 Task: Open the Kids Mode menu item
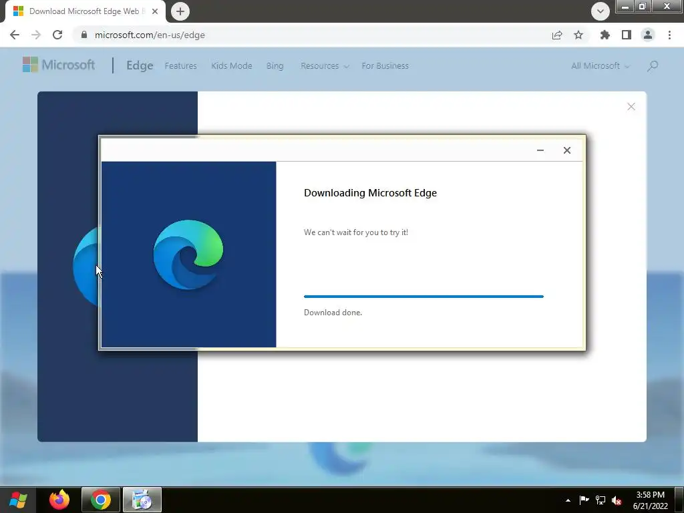232,66
